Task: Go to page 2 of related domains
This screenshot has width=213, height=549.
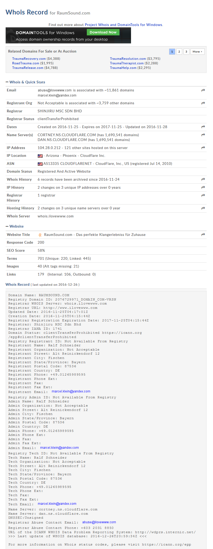Action: coord(179,51)
